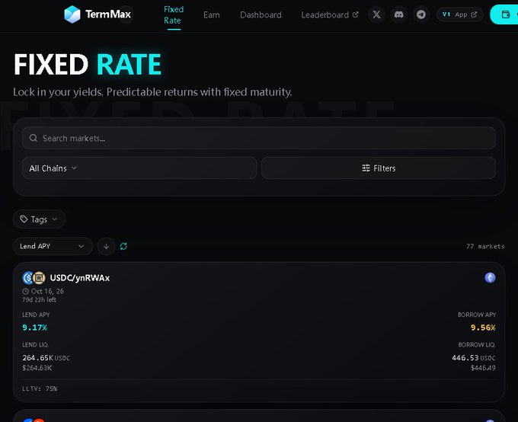Click the TermMax logo
Image resolution: width=518 pixels, height=422 pixels.
click(x=98, y=14)
